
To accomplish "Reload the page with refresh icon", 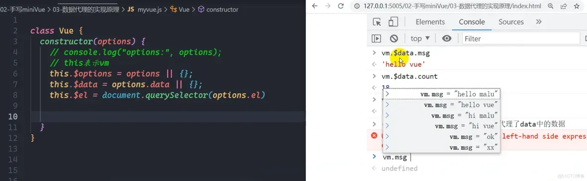I will (x=341, y=6).
